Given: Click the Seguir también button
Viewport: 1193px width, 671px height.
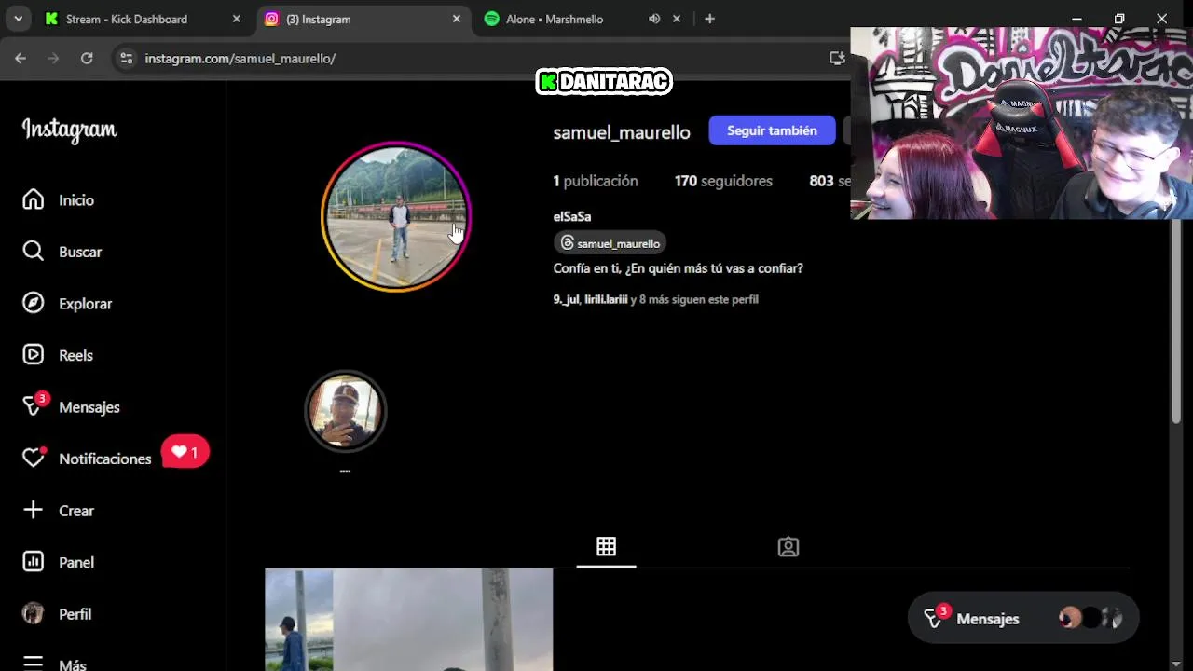Looking at the screenshot, I should (772, 130).
